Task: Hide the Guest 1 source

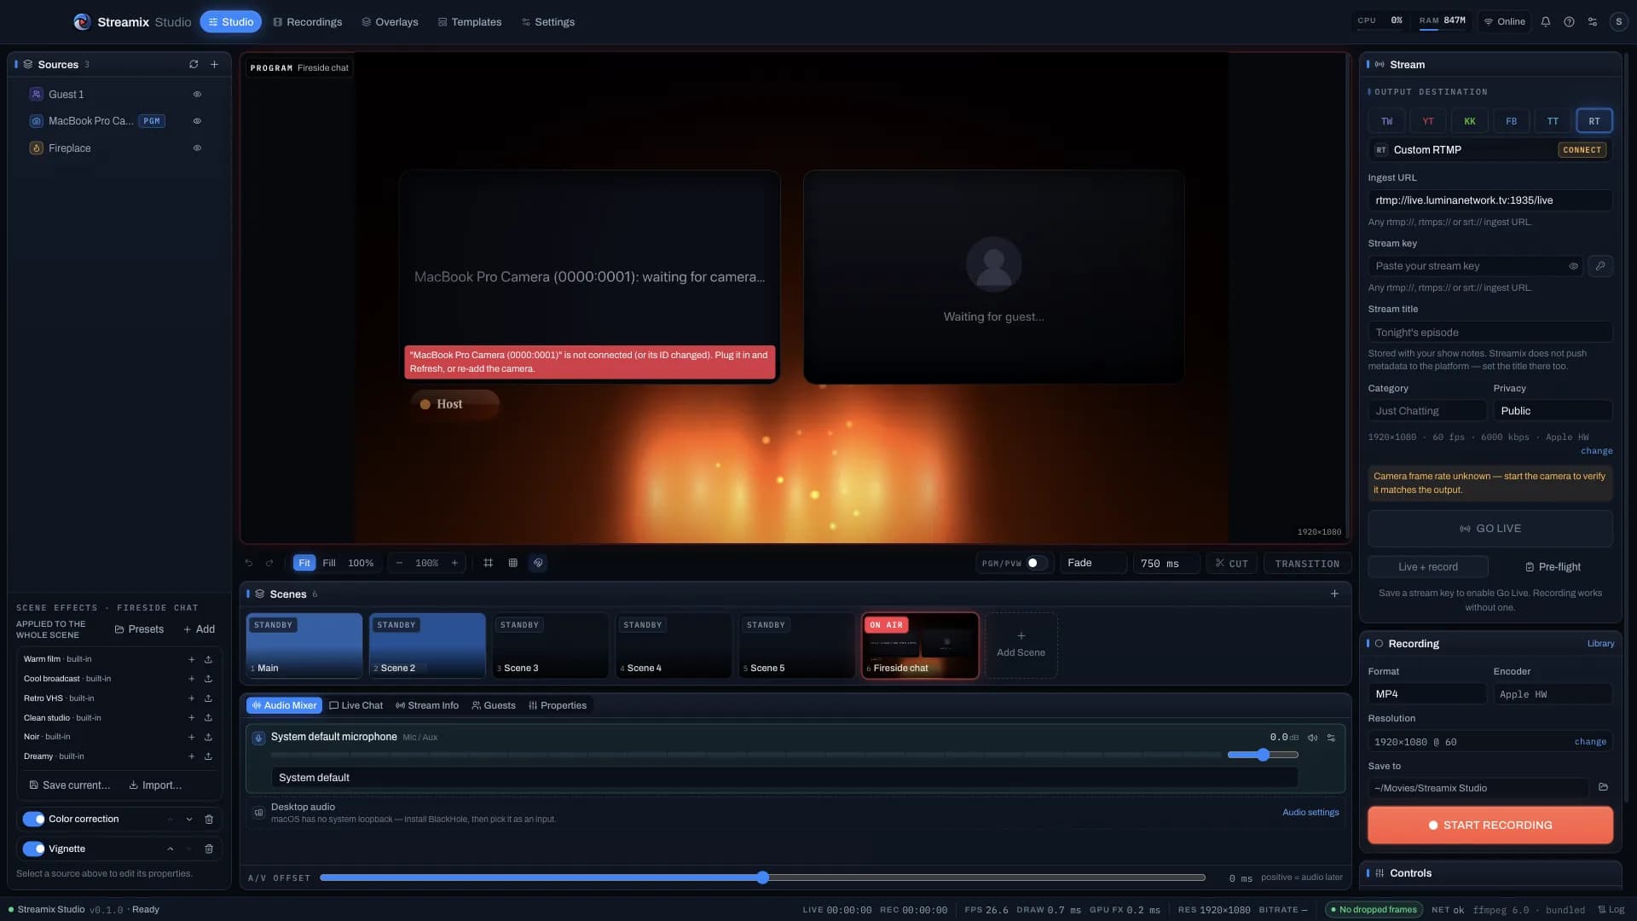Action: (197, 95)
